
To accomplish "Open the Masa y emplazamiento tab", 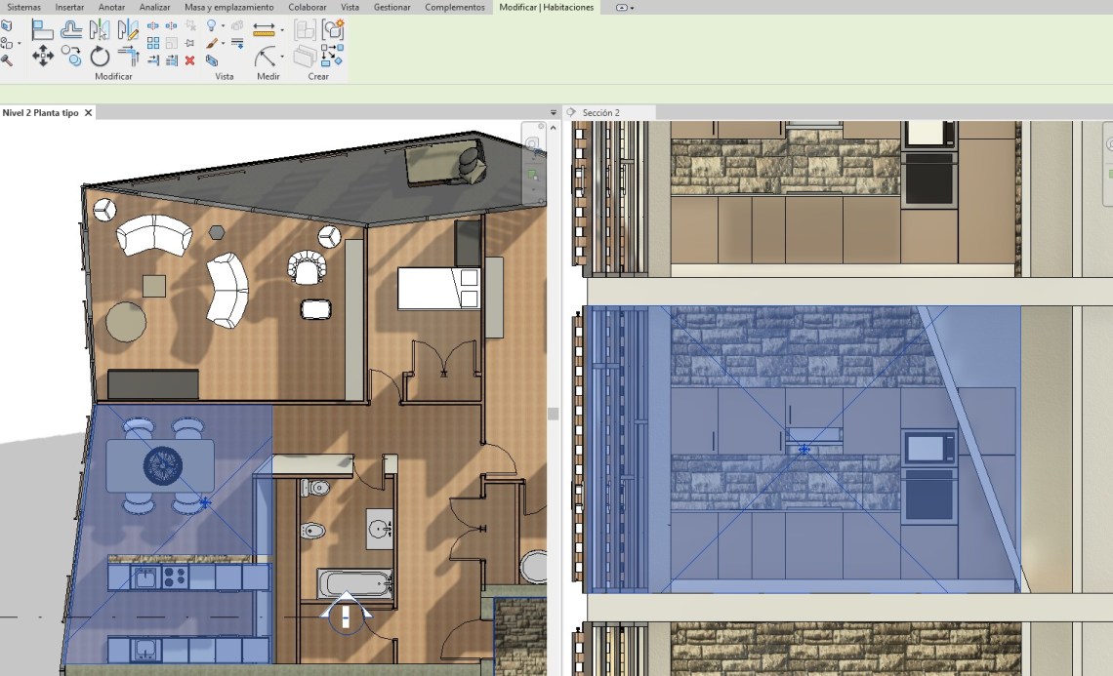I will (x=228, y=8).
